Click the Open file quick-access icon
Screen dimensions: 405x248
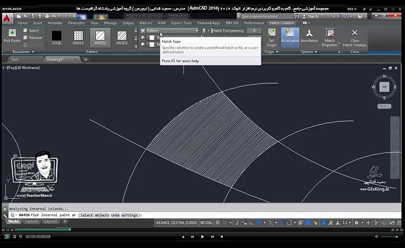tap(26, 16)
